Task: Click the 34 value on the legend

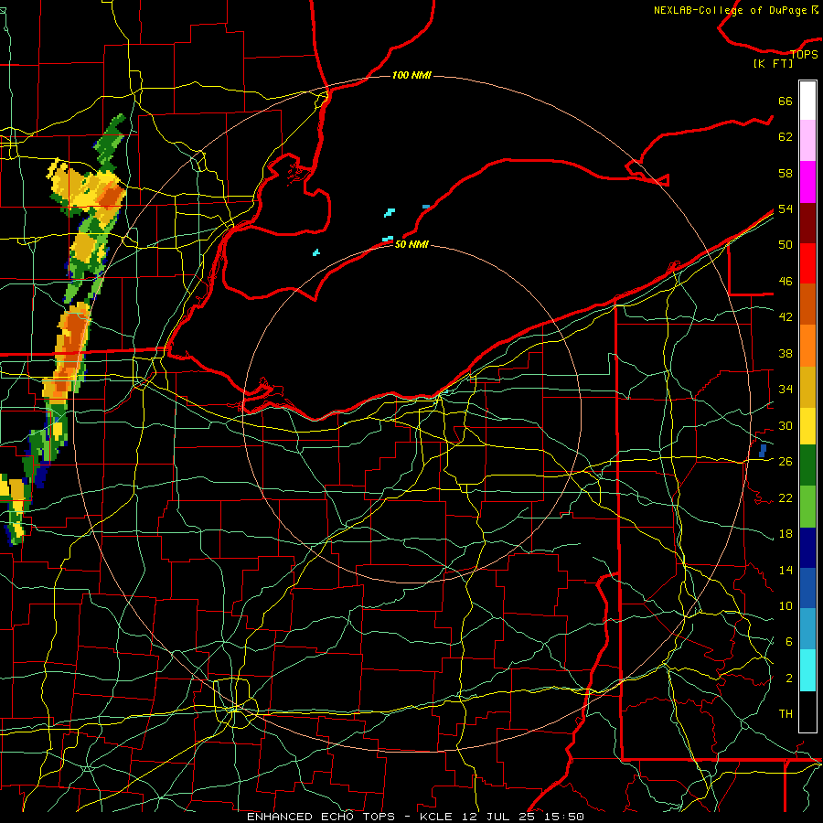Action: 786,390
